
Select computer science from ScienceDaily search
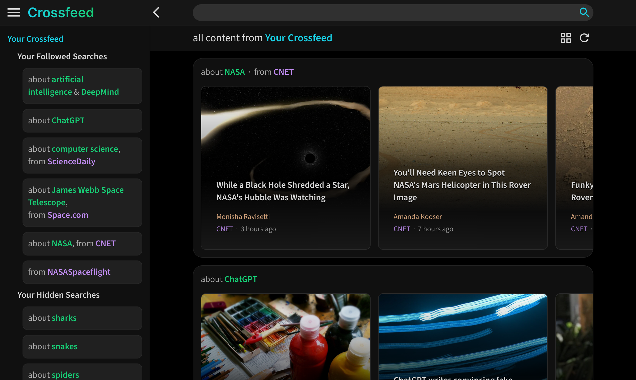(x=82, y=155)
